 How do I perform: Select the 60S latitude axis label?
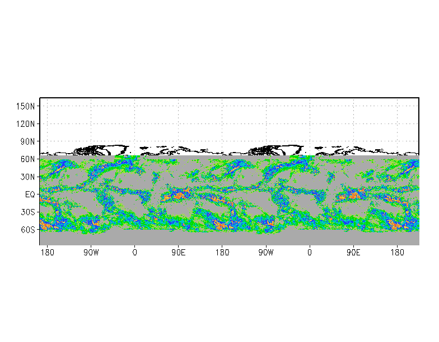point(27,230)
